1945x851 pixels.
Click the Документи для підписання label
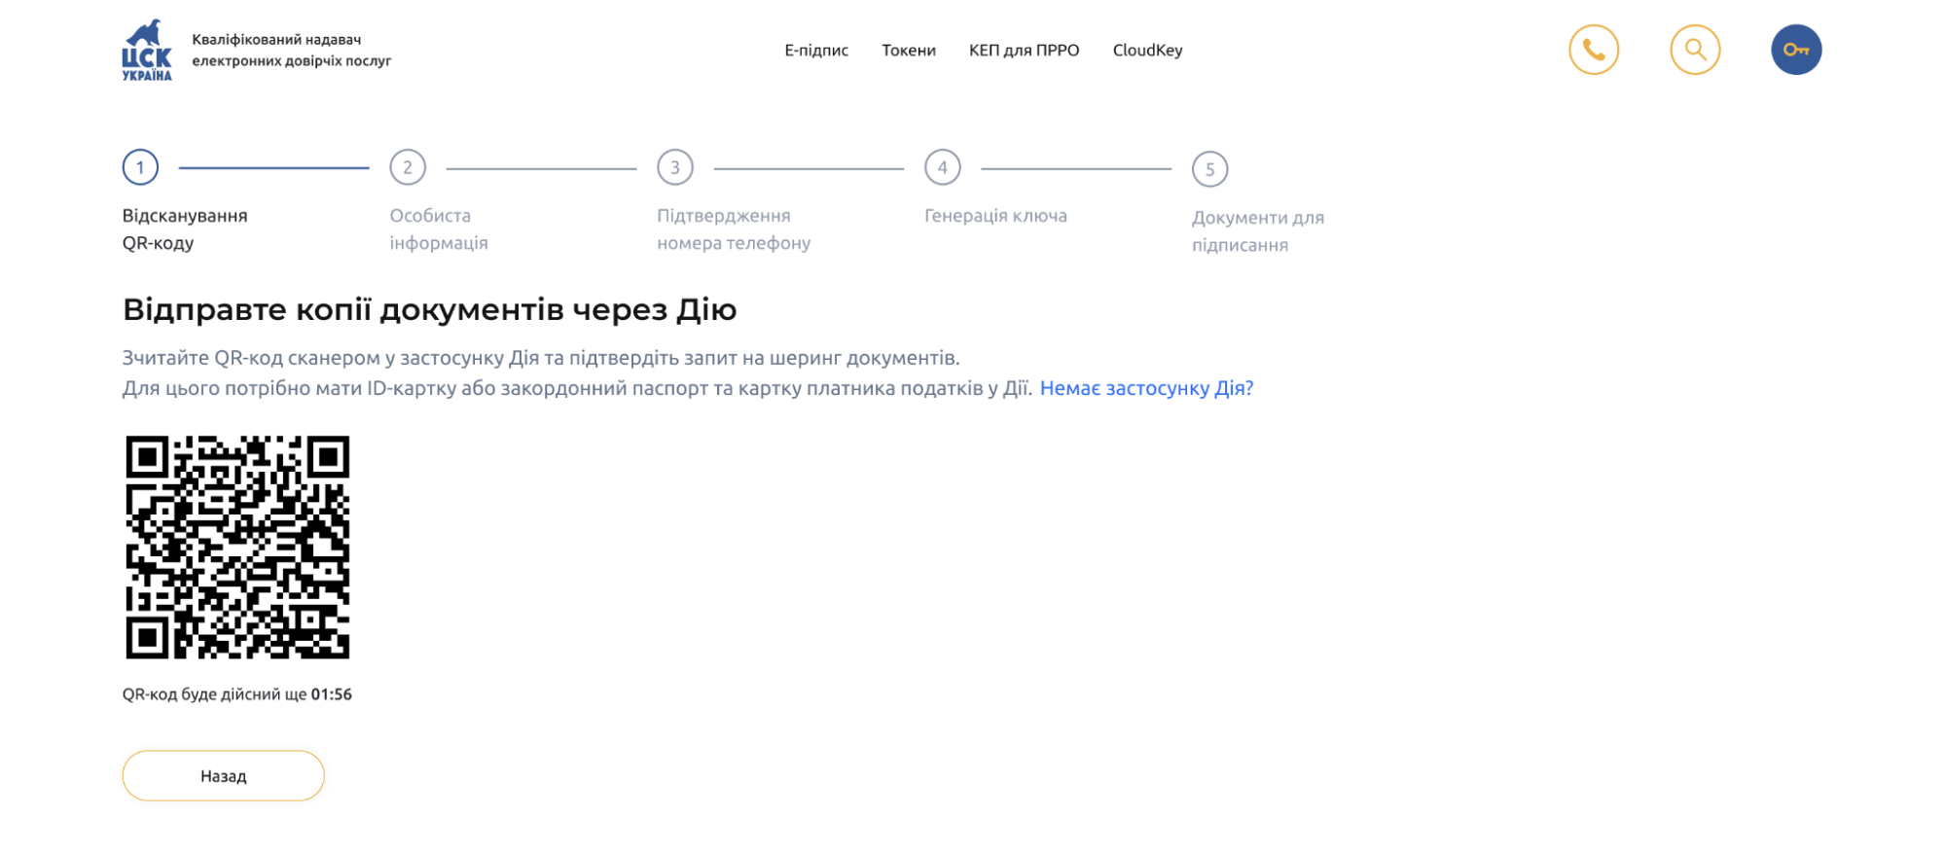coord(1258,231)
